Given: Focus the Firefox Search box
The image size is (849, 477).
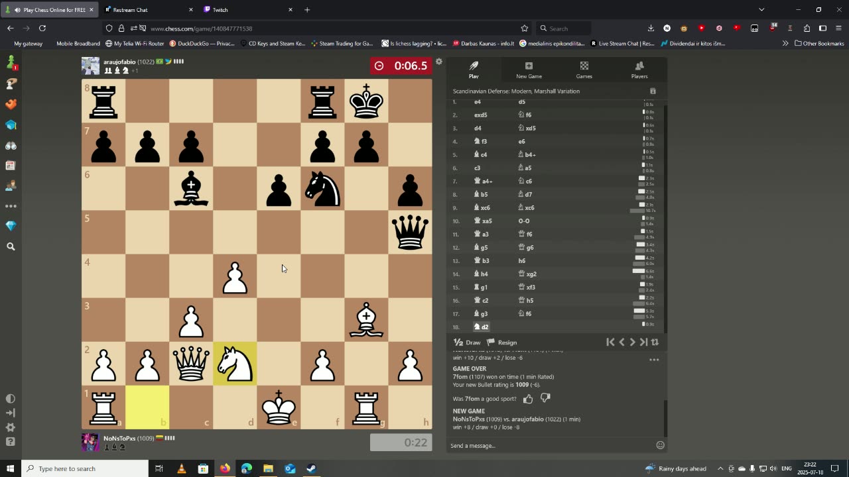Looking at the screenshot, I should click(564, 28).
